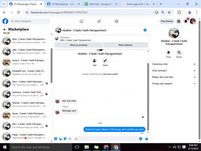
Task: Expand Chat members section
Action: tap(174, 70)
